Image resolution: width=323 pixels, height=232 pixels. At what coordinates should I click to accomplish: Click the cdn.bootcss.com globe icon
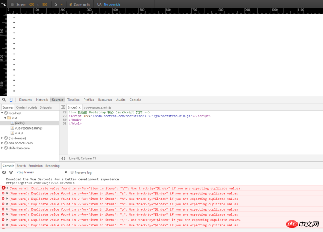[x=6, y=143]
